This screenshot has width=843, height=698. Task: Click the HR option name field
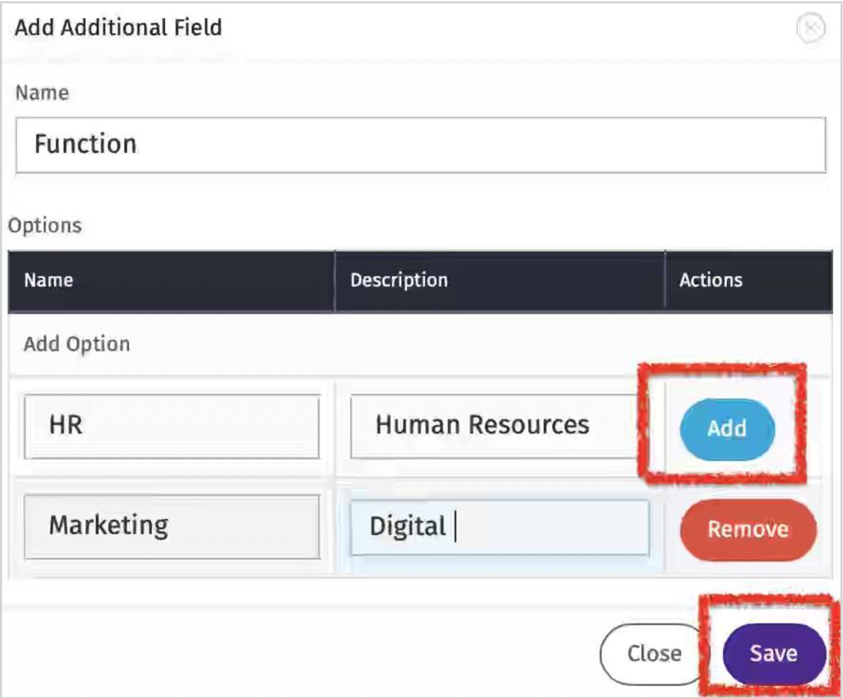pyautogui.click(x=171, y=426)
